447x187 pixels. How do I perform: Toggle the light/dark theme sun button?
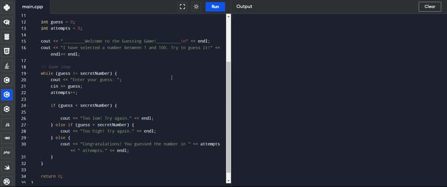pyautogui.click(x=196, y=7)
